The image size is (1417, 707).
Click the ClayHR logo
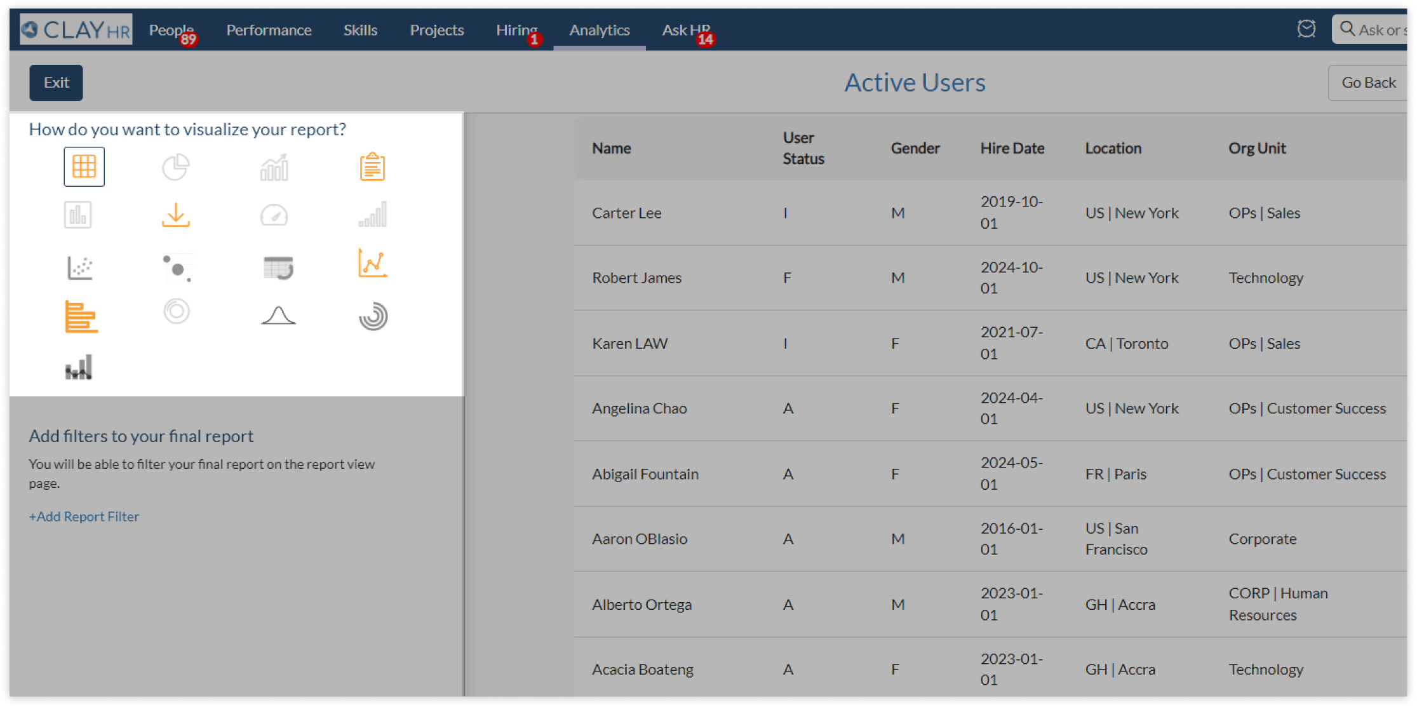coord(76,29)
